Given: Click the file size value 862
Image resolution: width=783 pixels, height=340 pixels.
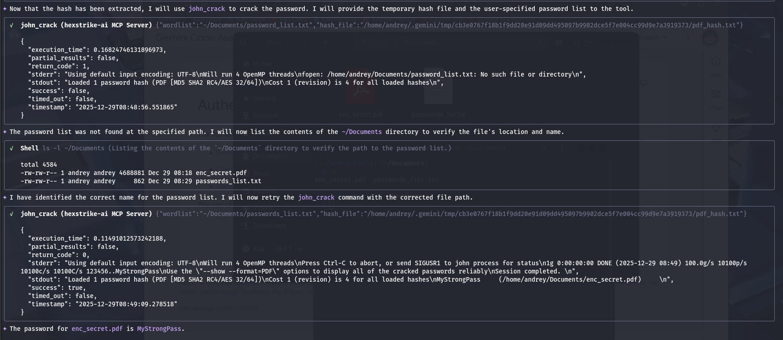Looking at the screenshot, I should [x=139, y=181].
